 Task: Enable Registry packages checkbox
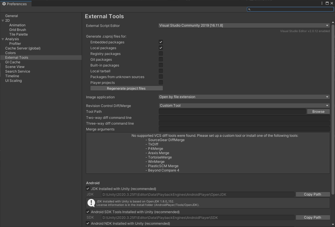(161, 53)
